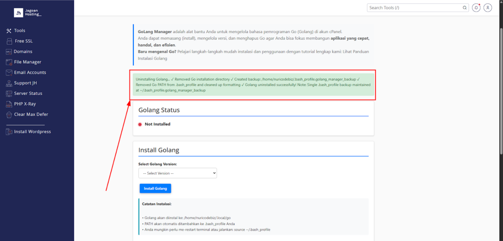Click the Support JH people icon

coord(9,83)
